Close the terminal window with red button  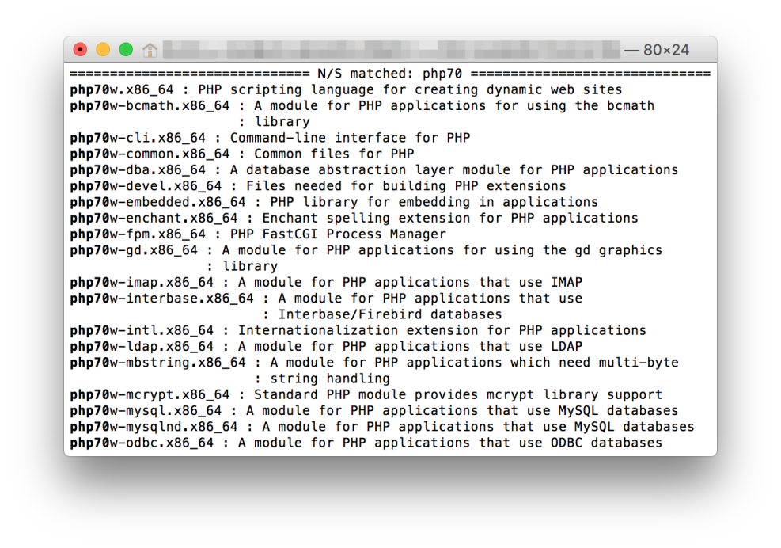click(80, 50)
